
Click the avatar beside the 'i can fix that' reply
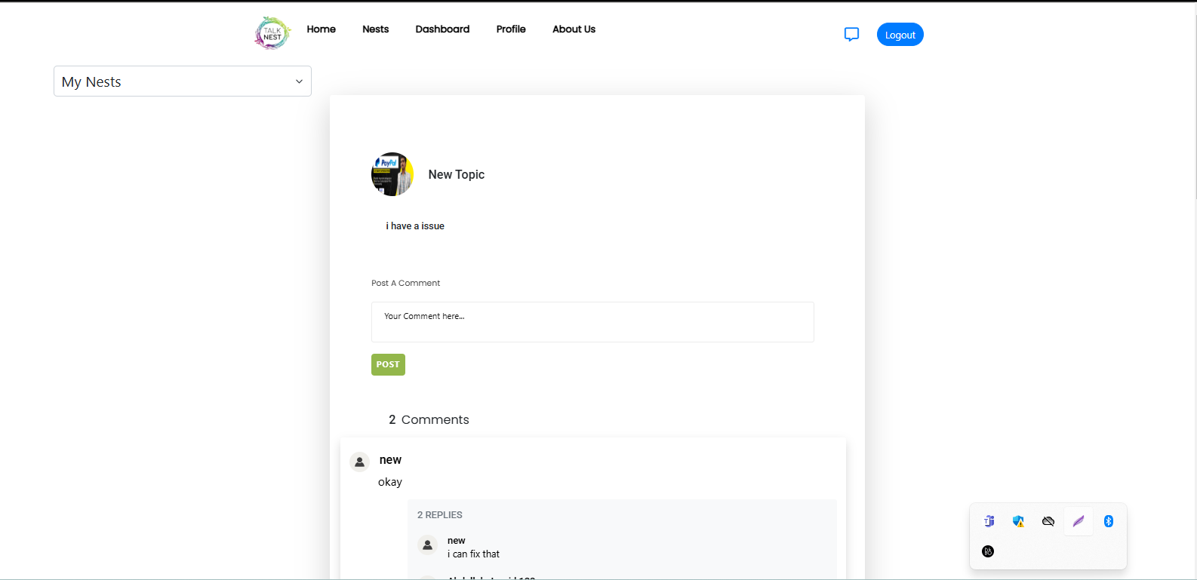(x=428, y=545)
